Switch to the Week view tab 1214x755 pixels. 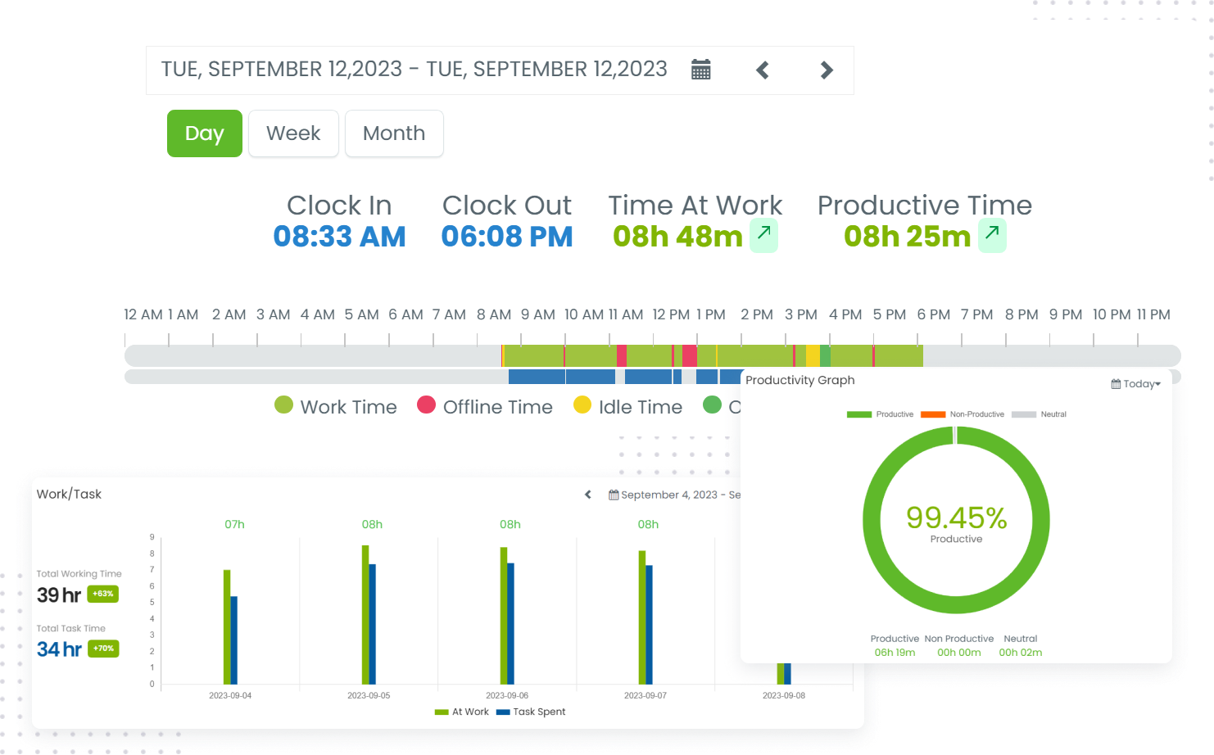(x=293, y=133)
